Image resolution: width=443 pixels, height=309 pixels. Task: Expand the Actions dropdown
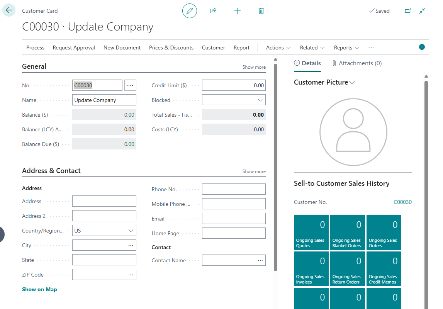(278, 48)
